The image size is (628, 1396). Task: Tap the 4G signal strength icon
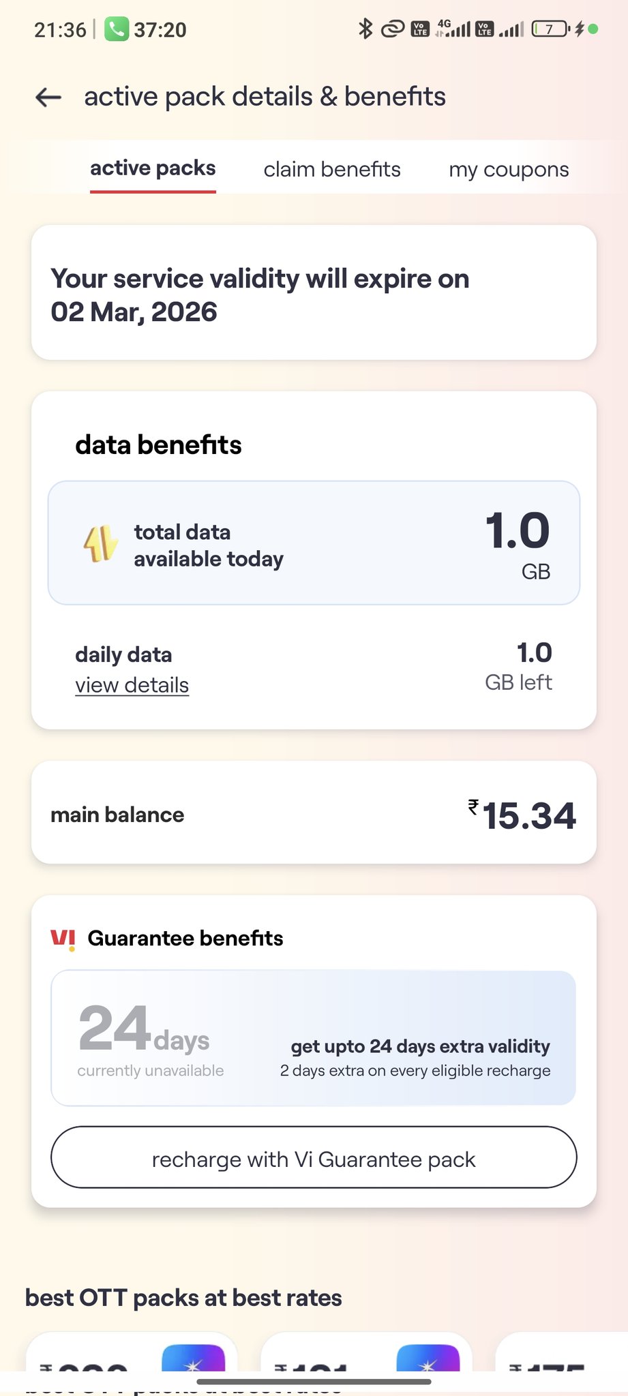click(x=454, y=29)
